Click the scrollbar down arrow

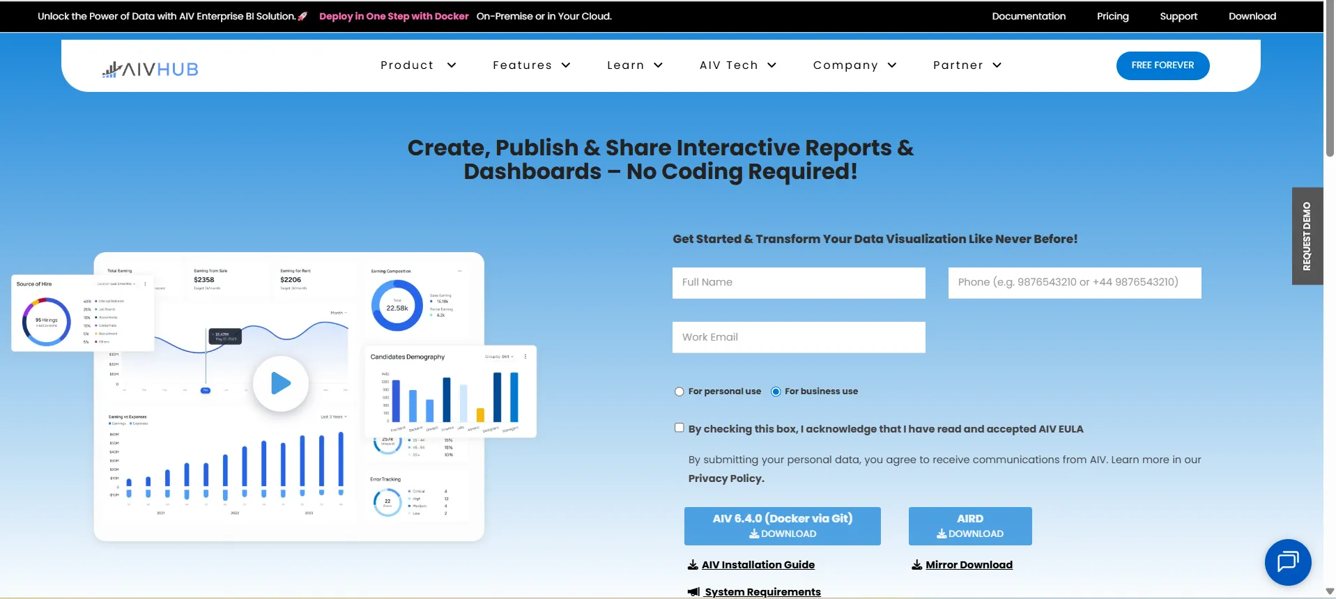click(1330, 591)
